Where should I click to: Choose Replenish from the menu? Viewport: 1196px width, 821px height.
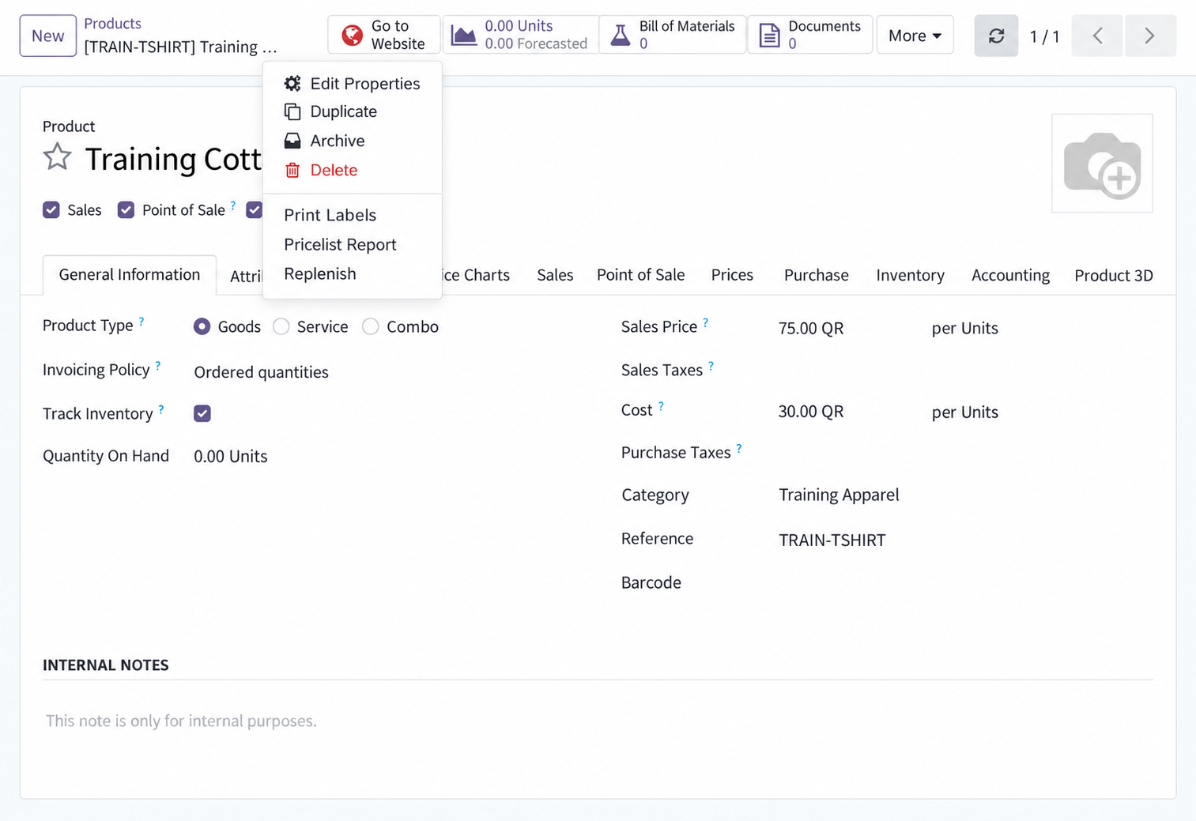[x=319, y=273]
